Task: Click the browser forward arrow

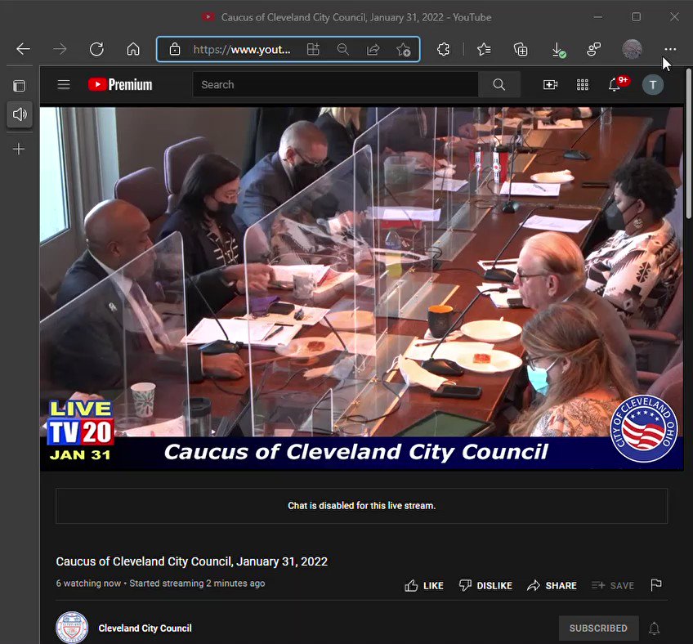Action: point(60,49)
